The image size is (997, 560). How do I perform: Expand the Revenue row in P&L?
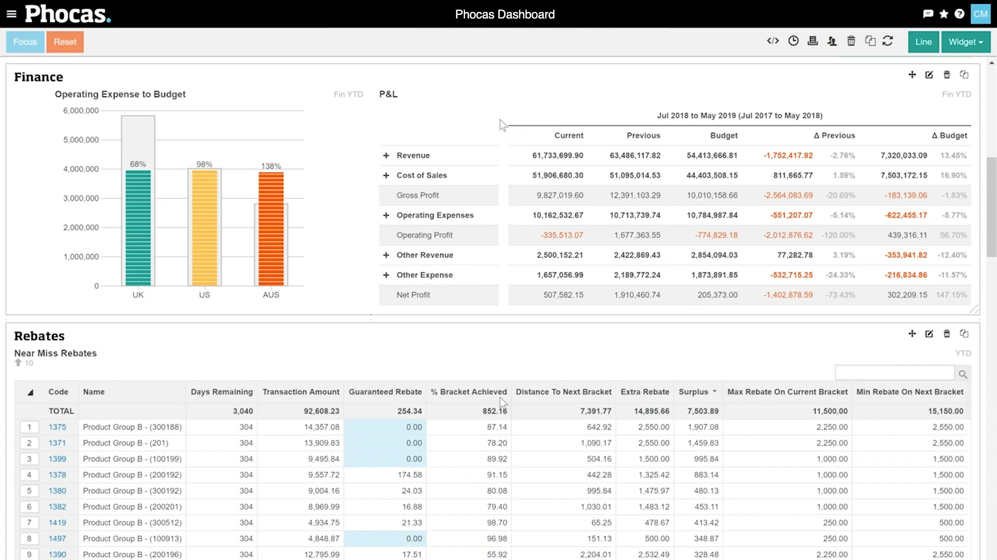[x=386, y=156]
